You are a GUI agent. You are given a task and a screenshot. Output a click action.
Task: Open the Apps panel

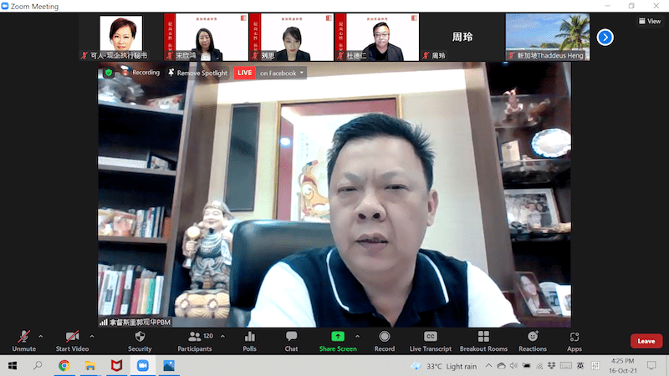pyautogui.click(x=575, y=341)
